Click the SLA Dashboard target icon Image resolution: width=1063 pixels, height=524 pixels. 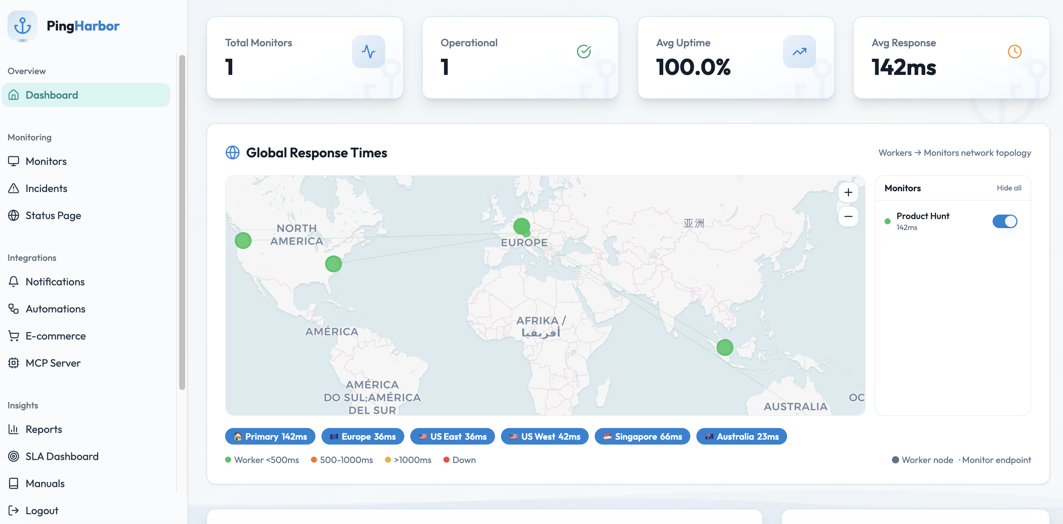(x=14, y=456)
